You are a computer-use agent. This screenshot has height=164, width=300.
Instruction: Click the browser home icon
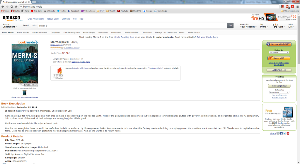point(16,6)
